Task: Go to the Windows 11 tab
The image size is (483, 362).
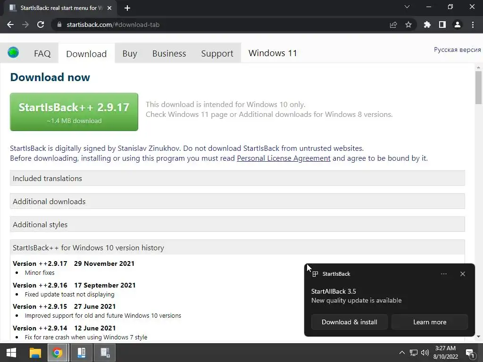Action: point(273,53)
